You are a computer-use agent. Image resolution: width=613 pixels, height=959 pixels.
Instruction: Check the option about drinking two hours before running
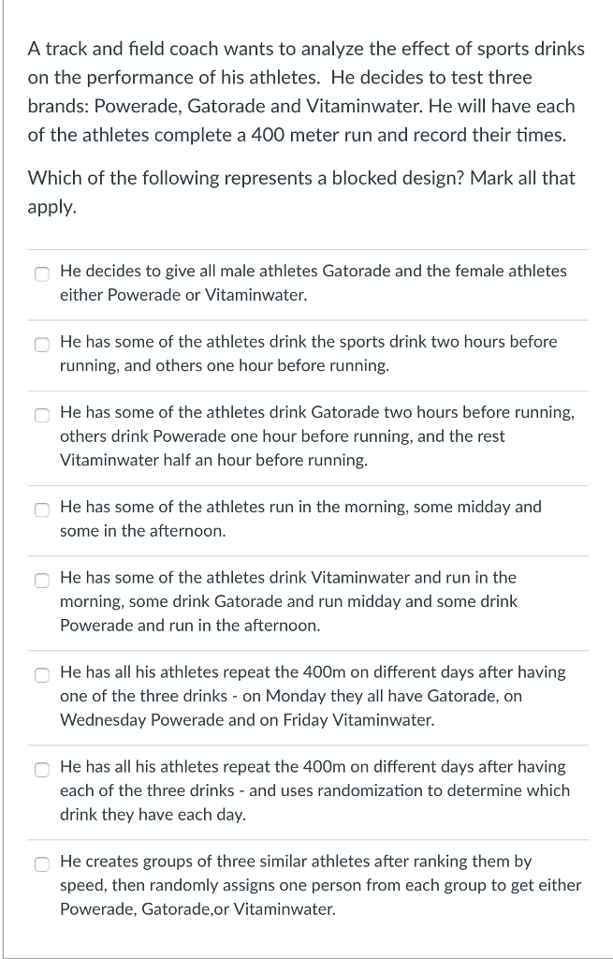41,343
